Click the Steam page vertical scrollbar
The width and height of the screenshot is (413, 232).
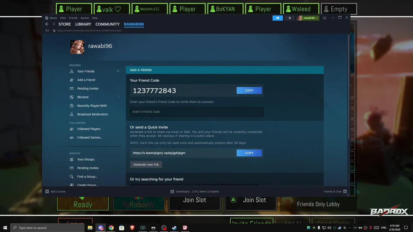348,87
